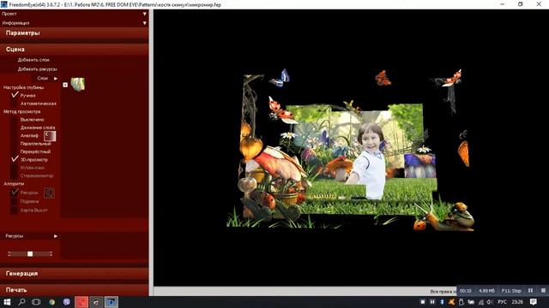Toggle the Карта Высот algorithm checkbox
Viewport: 549px width, 308px height.
(x=14, y=210)
